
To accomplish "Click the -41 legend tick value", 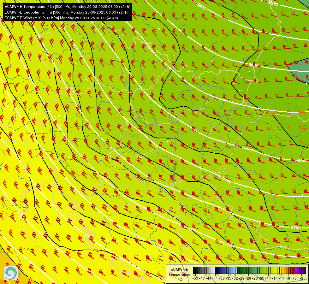I will tap(215, 278).
